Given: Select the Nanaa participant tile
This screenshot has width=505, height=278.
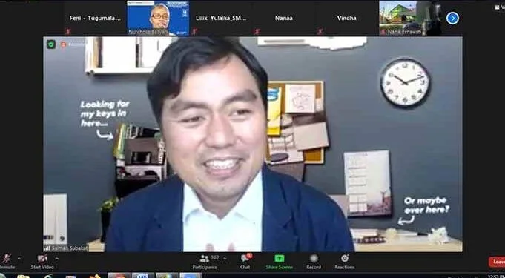Looking at the screenshot, I should coord(284,18).
